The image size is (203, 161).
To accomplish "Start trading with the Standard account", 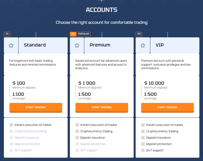I will (36, 107).
